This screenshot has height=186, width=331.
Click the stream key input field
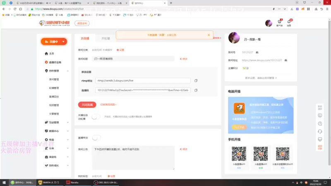pyautogui.click(x=143, y=90)
